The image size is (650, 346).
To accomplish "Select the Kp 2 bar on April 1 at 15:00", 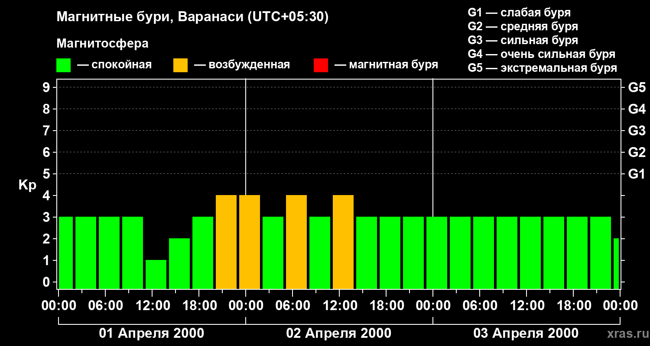I will point(179,263).
